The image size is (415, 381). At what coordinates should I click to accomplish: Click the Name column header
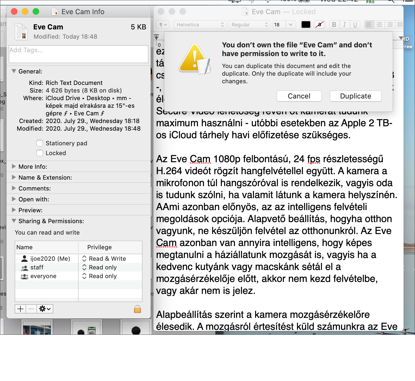(x=47, y=247)
